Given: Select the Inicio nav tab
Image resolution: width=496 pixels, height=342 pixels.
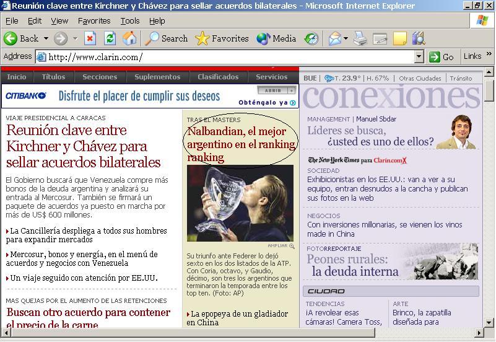Looking at the screenshot, I should pos(17,77).
